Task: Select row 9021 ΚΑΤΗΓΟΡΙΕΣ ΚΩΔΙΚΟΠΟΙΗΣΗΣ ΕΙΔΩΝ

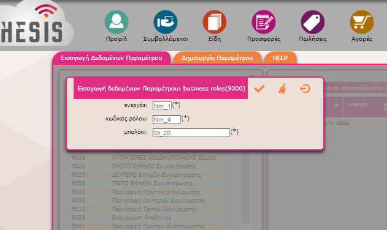Action: point(147,158)
